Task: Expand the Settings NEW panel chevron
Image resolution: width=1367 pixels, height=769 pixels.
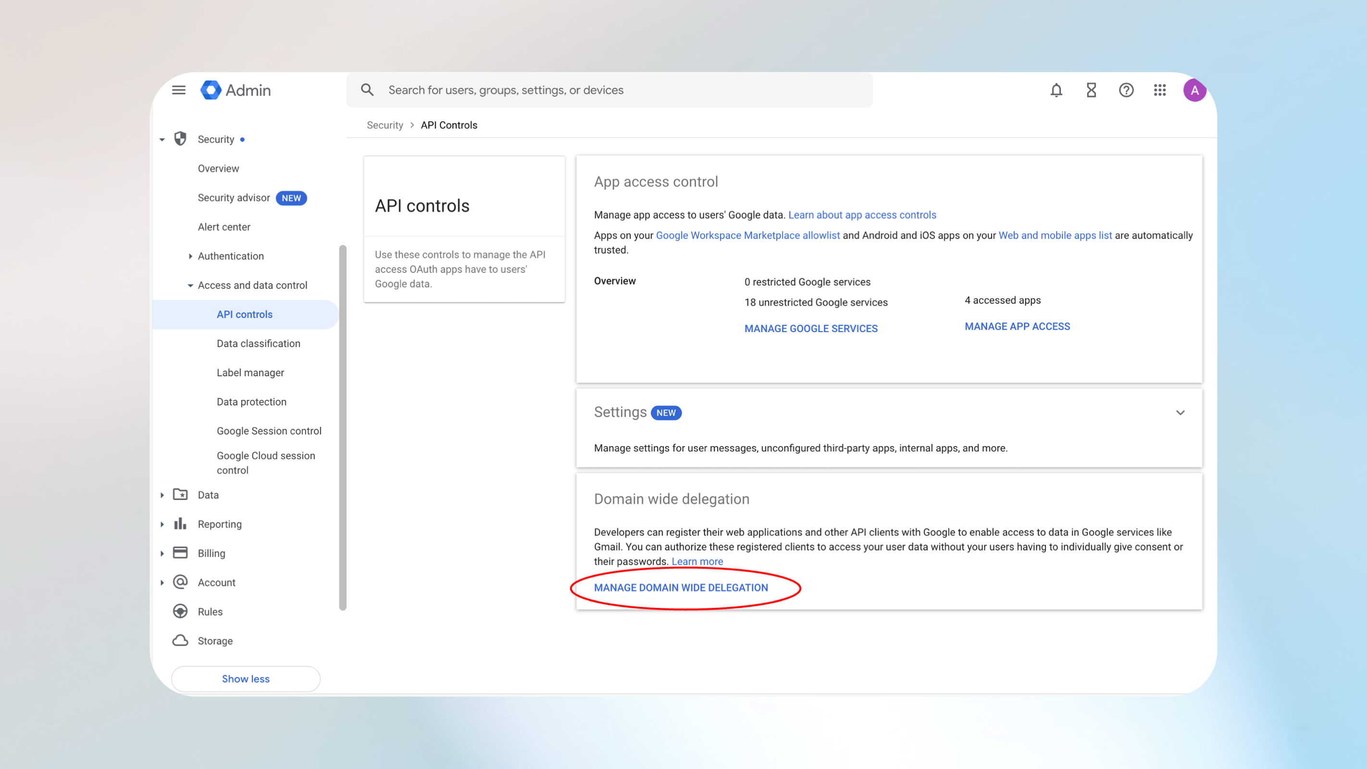Action: point(1181,412)
